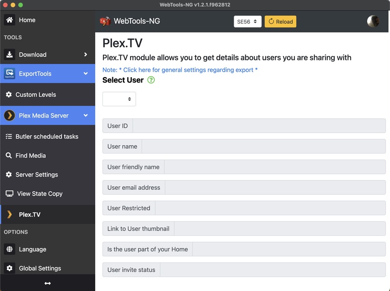The width and height of the screenshot is (390, 291).
Task: Toggle sidebar width with the arrows icon
Action: click(48, 283)
